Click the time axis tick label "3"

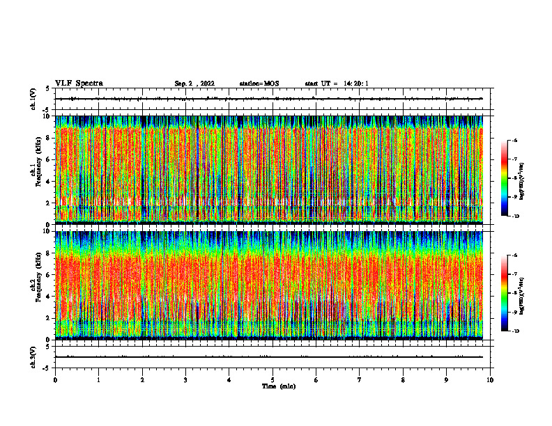pyautogui.click(x=185, y=380)
